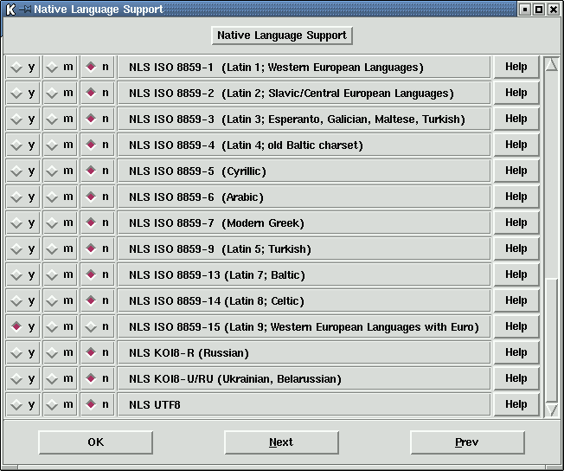Image resolution: width=564 pixels, height=471 pixels.
Task: Open Help for NLS ISO 8859-7 Modern Greek
Action: 516,223
